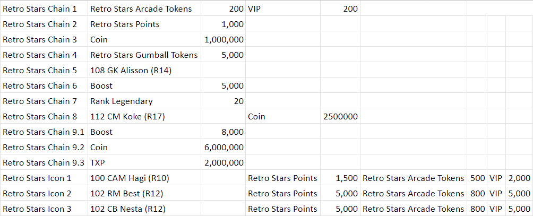This screenshot has width=533, height=216.
Task: Select the Rank Legendary cell
Action: pyautogui.click(x=144, y=101)
